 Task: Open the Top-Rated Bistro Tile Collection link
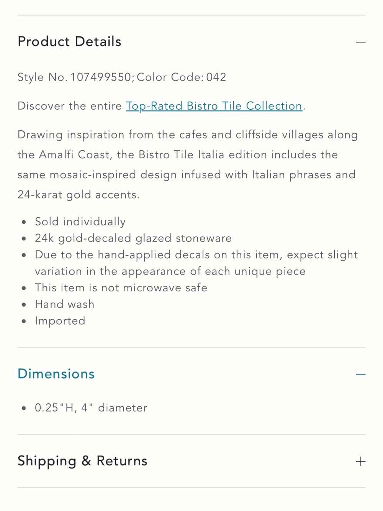pos(214,106)
